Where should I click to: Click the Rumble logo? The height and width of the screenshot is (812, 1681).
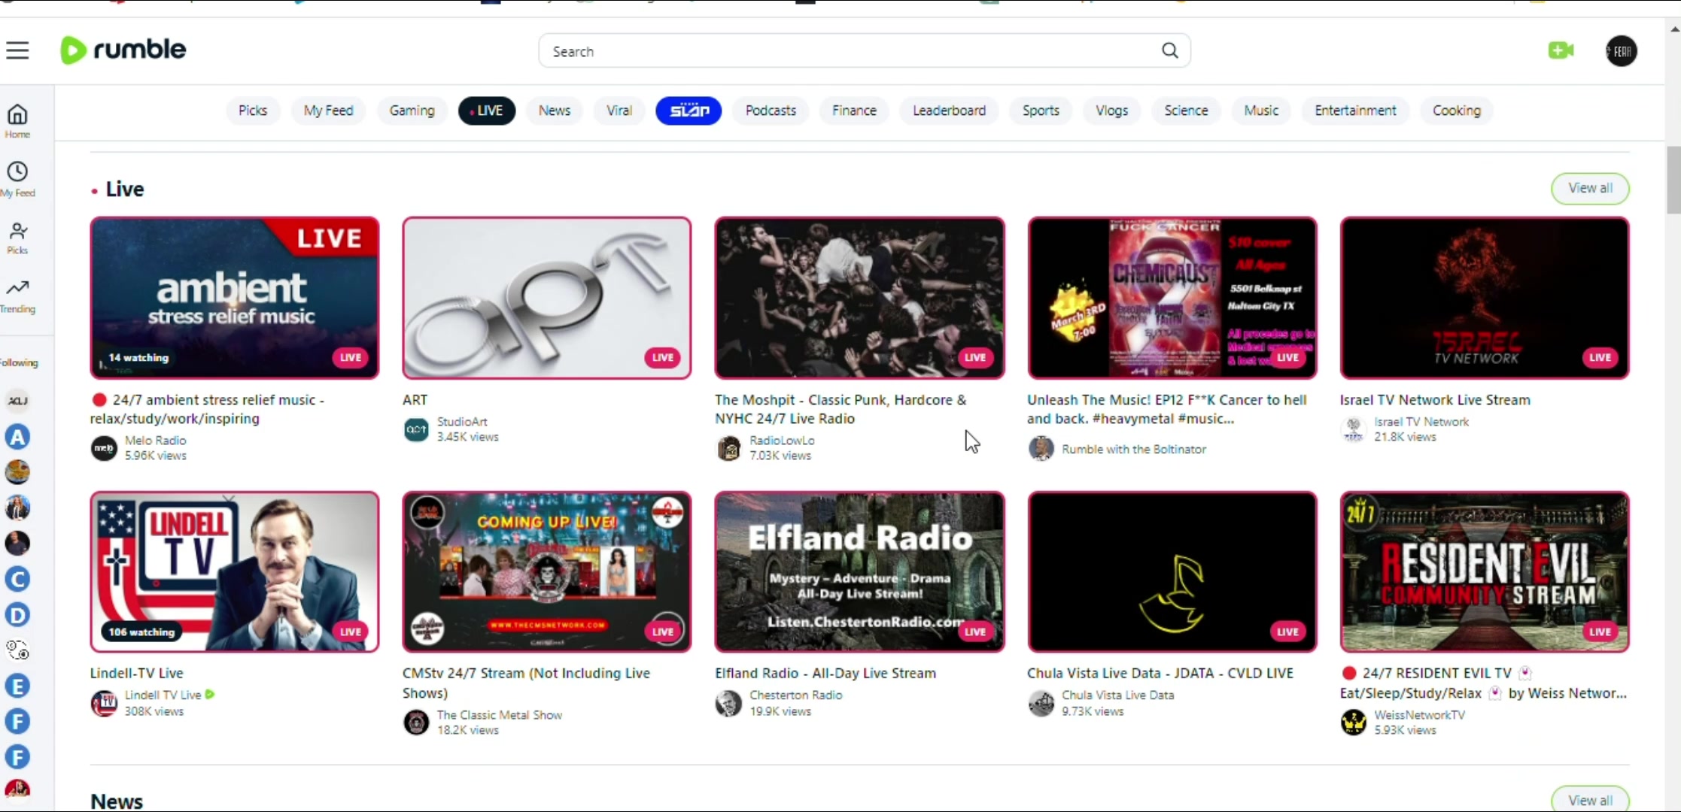pyautogui.click(x=123, y=50)
